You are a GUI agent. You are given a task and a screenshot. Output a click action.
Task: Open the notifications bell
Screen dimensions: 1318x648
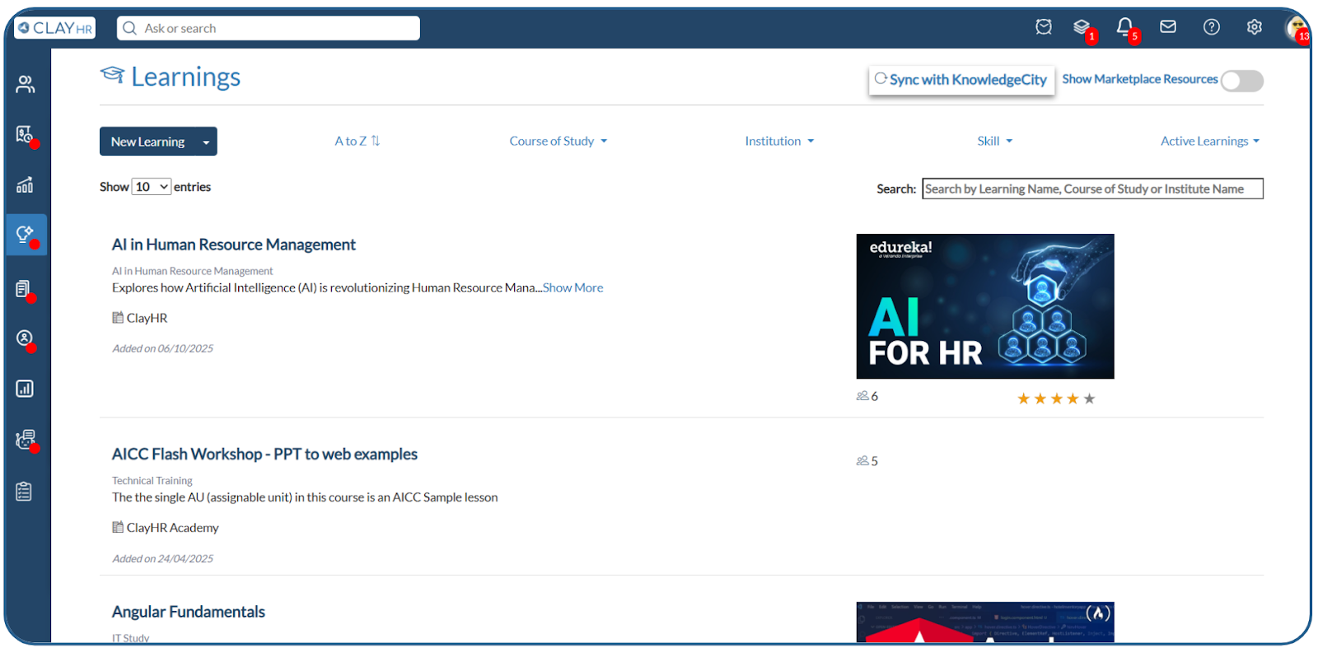tap(1124, 27)
